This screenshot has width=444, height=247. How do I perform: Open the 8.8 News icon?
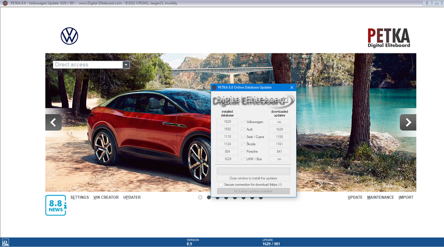point(55,205)
